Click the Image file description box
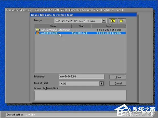This screenshot has height=118, width=158. pos(80,95)
